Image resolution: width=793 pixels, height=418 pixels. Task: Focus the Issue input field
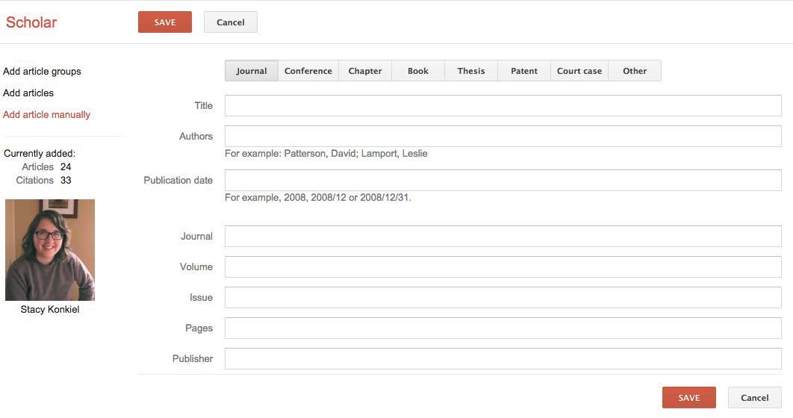click(503, 298)
